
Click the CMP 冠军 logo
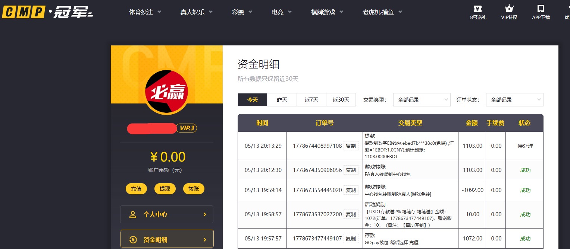click(x=48, y=12)
